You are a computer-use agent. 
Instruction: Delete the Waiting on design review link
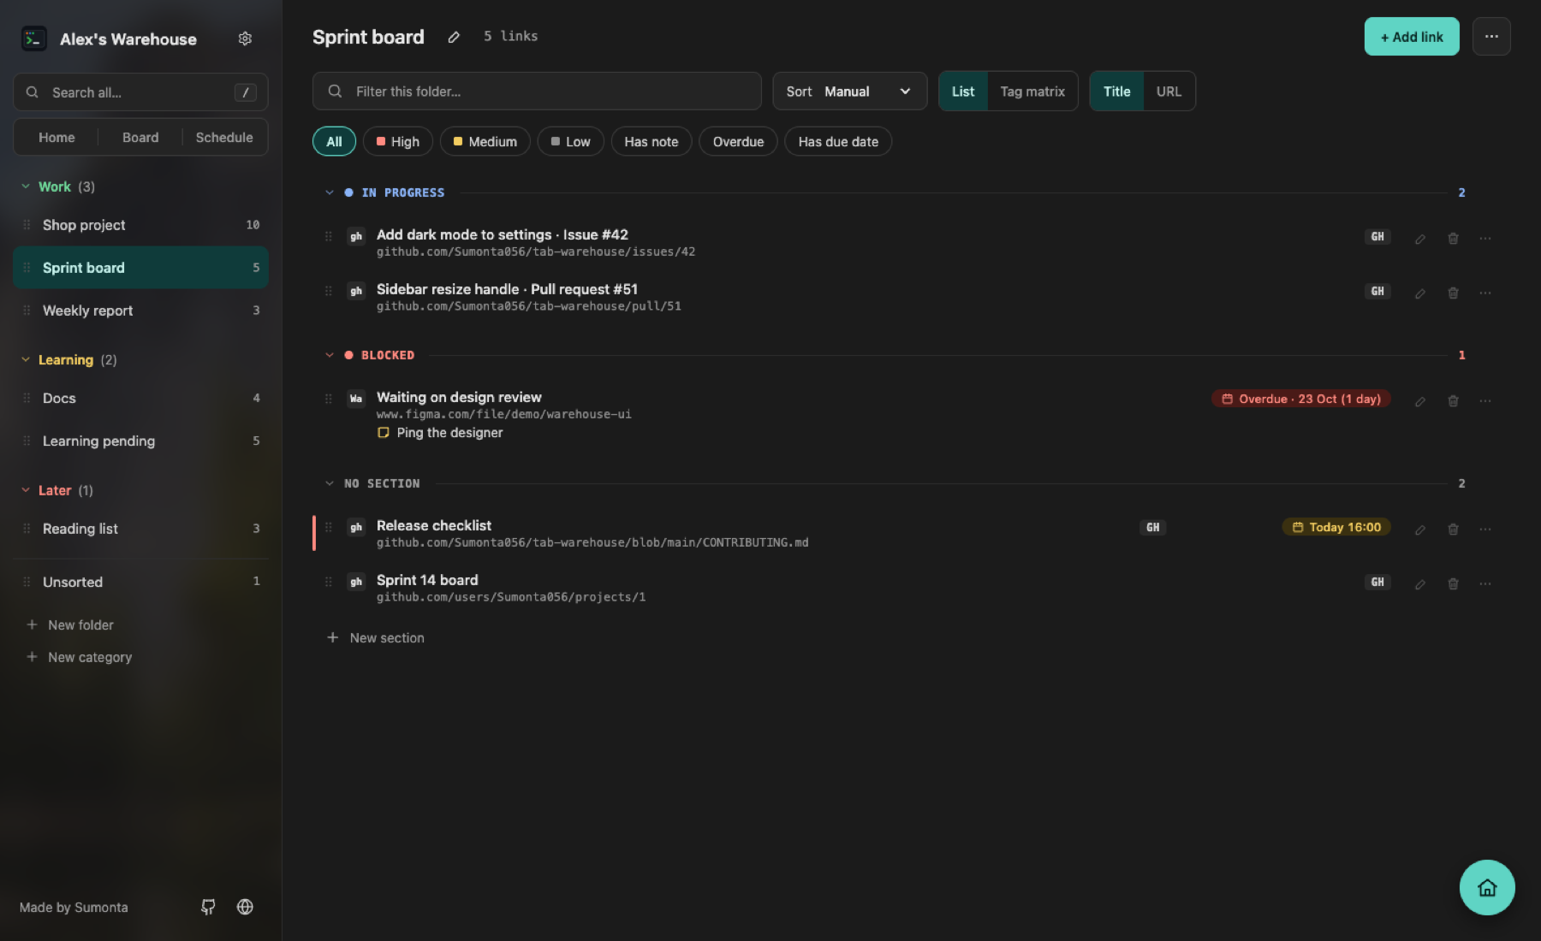point(1453,400)
